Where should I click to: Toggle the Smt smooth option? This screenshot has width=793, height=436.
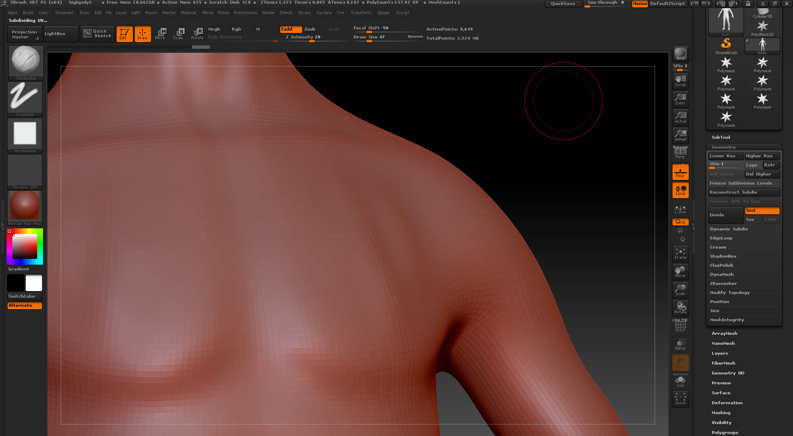[762, 211]
